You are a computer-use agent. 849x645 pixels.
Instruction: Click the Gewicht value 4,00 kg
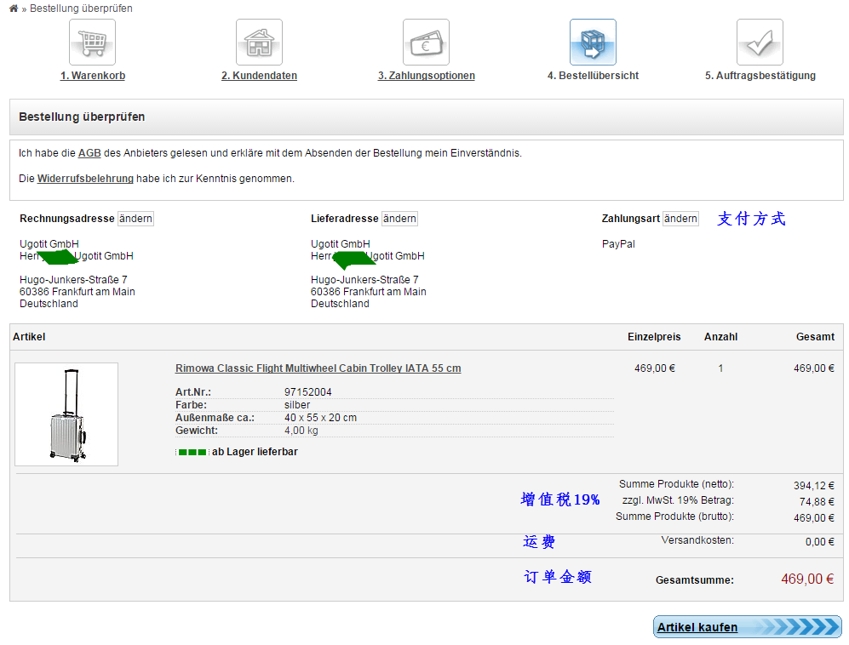[x=301, y=431]
